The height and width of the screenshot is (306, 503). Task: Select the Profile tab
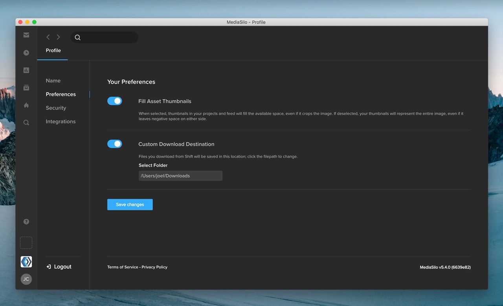pyautogui.click(x=53, y=50)
